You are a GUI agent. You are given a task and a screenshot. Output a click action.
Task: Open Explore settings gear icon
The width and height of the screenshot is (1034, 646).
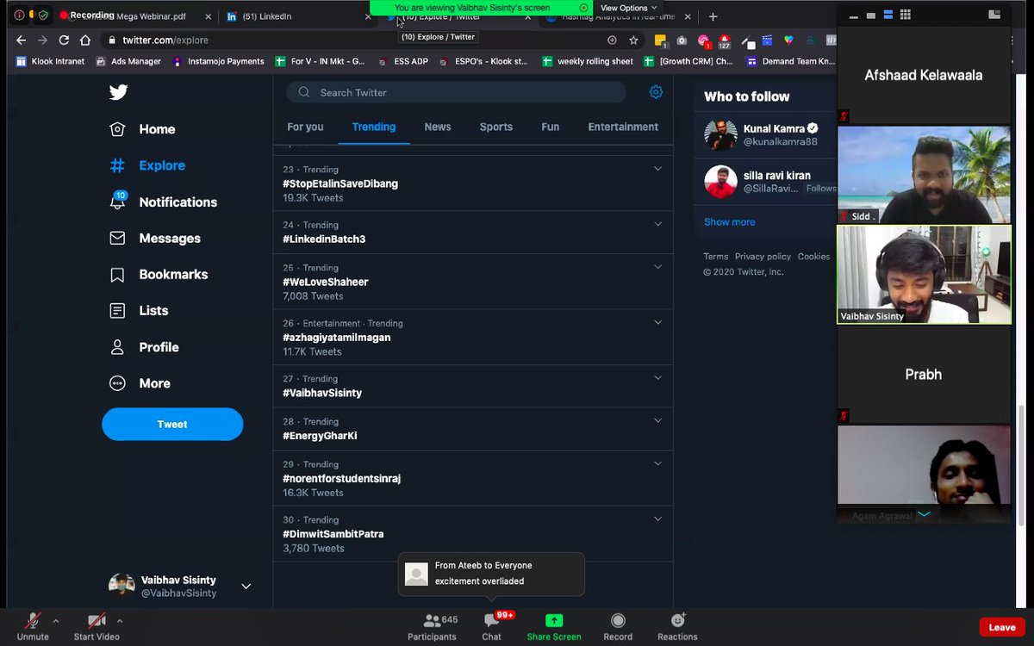pyautogui.click(x=656, y=92)
